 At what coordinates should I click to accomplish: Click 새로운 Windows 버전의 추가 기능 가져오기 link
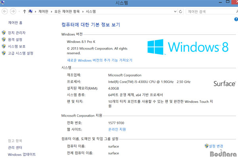(x=100, y=60)
